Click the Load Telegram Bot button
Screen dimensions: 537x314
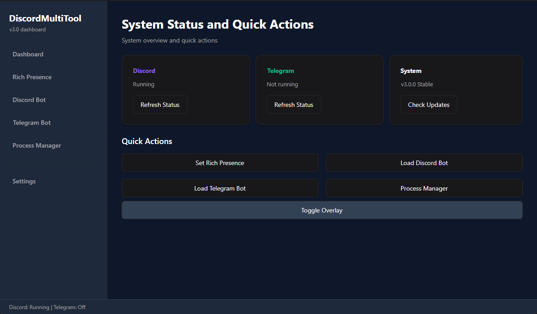point(220,188)
